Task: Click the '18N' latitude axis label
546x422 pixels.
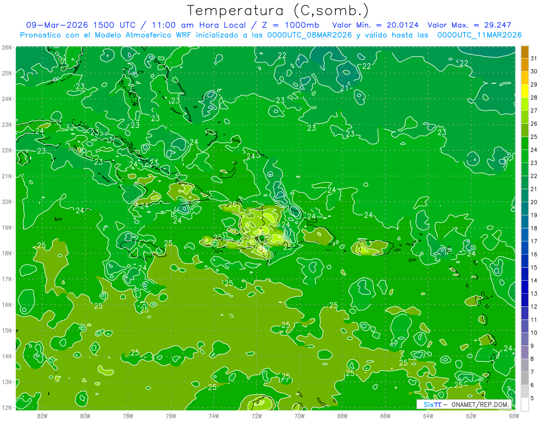Action: (6, 253)
